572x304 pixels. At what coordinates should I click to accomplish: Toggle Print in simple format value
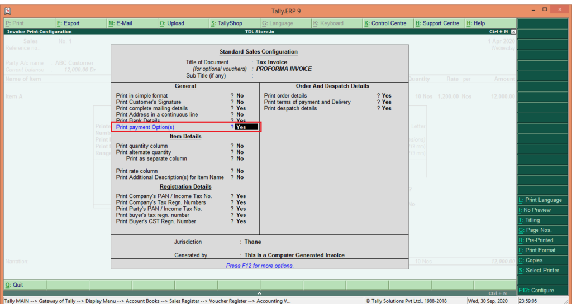(240, 96)
